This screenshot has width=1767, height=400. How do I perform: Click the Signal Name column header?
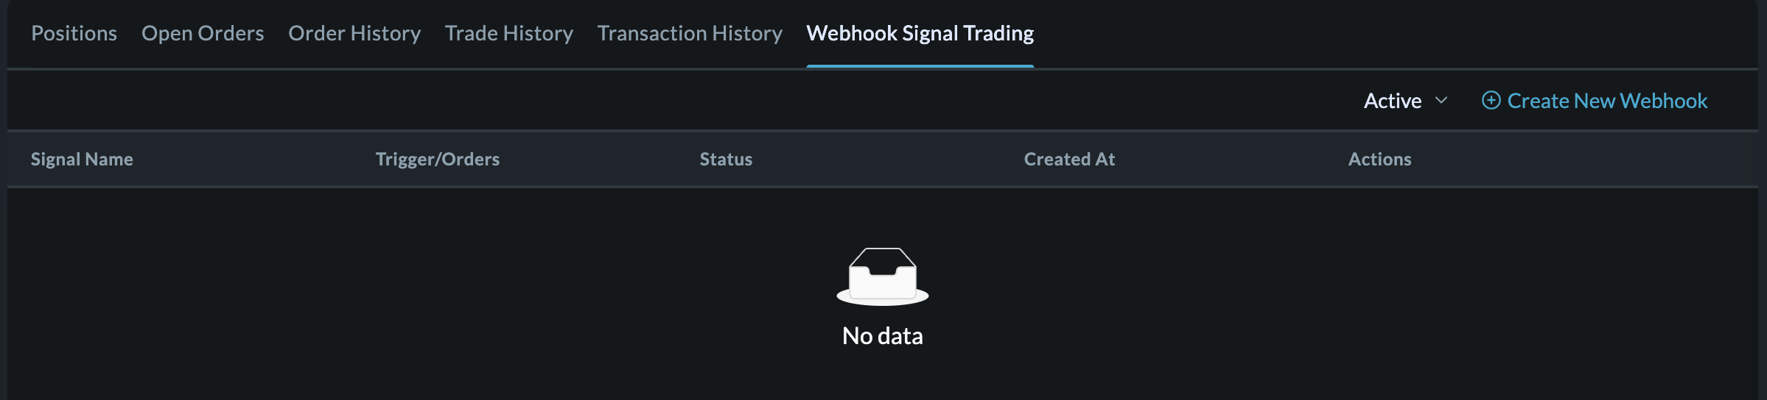click(82, 159)
